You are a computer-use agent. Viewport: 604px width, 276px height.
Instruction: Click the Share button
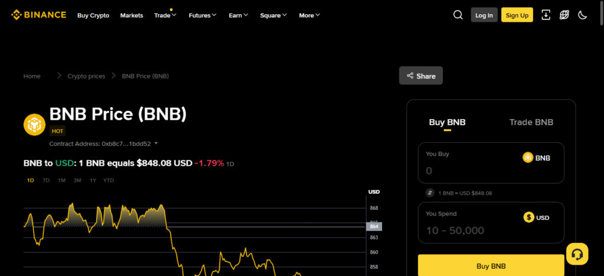[421, 76]
